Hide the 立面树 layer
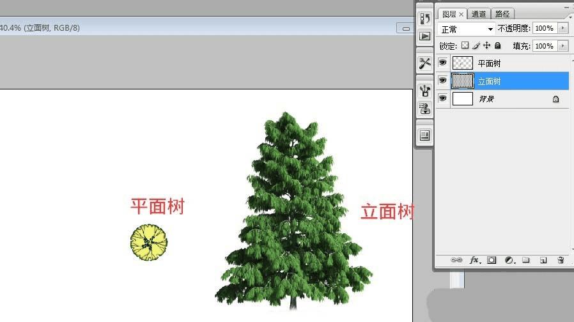This screenshot has height=322, width=574. pos(442,80)
